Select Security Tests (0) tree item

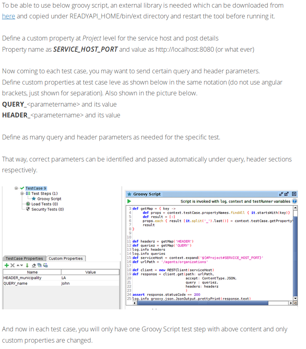(x=48, y=209)
